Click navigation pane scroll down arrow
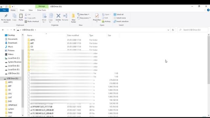210x118 pixels. [23, 115]
